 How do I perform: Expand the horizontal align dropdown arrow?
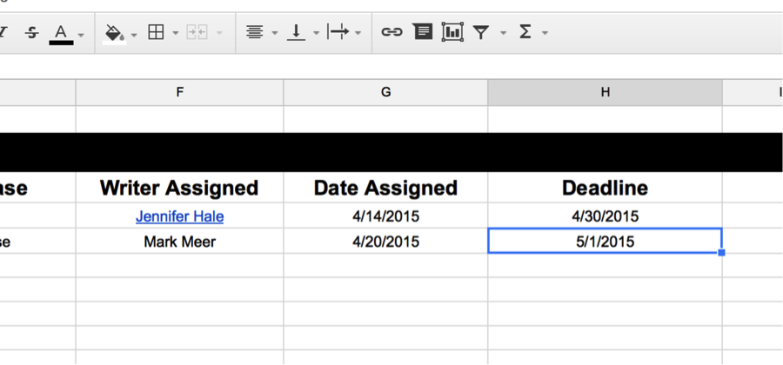[275, 34]
